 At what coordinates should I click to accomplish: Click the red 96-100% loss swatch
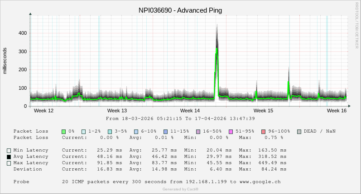264,131
